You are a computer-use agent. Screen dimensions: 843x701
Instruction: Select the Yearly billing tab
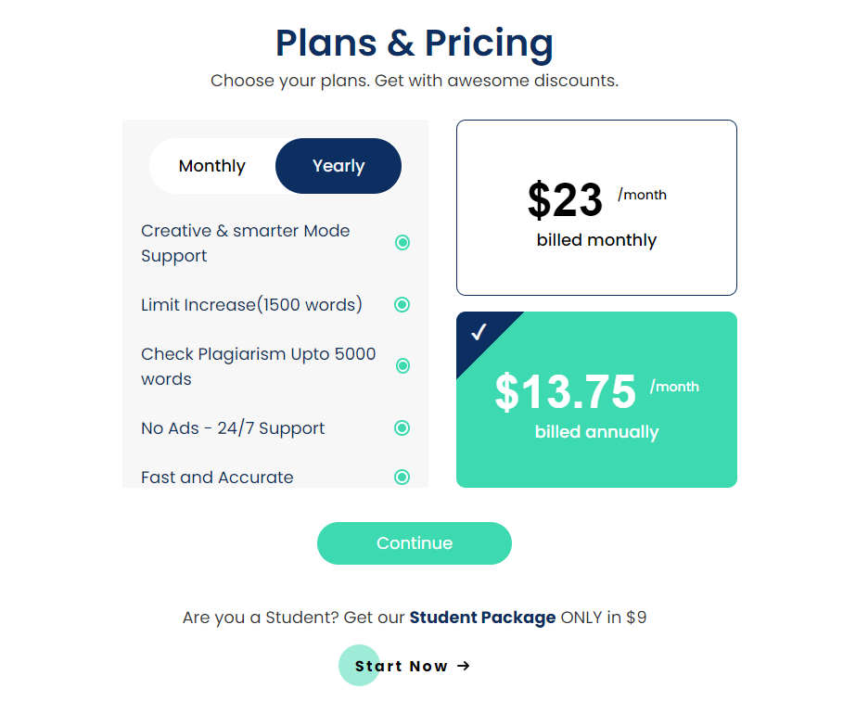click(x=338, y=166)
